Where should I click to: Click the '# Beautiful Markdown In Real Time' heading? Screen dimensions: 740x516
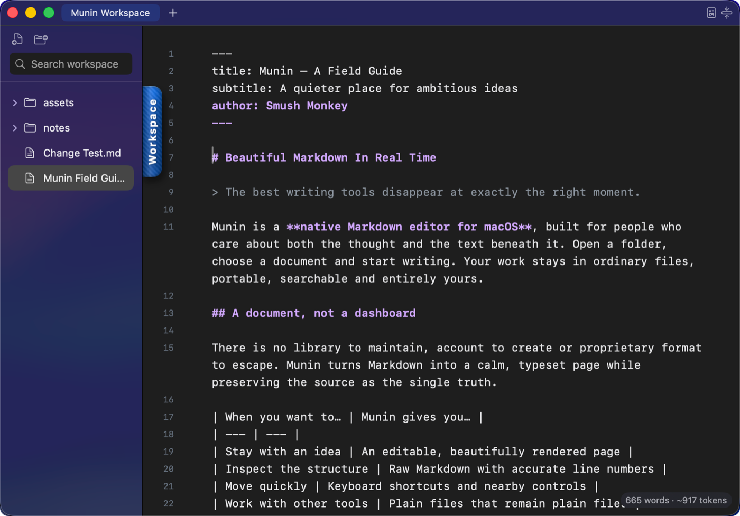click(324, 157)
